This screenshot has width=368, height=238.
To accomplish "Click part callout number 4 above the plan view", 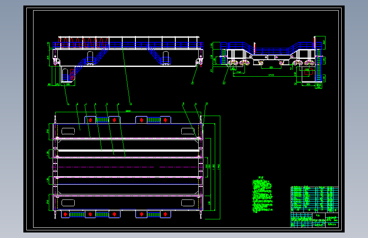I will (x=95, y=104).
